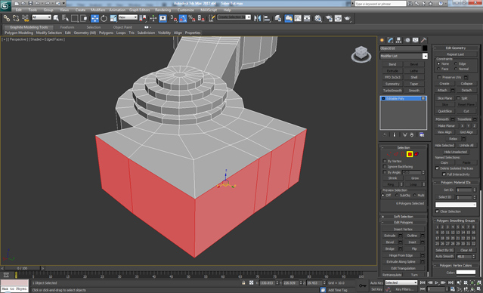Screen dimensions: 483x293
Task: Click the Insert Vertex button
Action: point(403,230)
